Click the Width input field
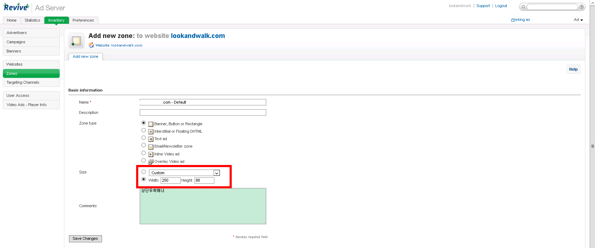Image resolution: width=595 pixels, height=248 pixels. click(x=171, y=181)
